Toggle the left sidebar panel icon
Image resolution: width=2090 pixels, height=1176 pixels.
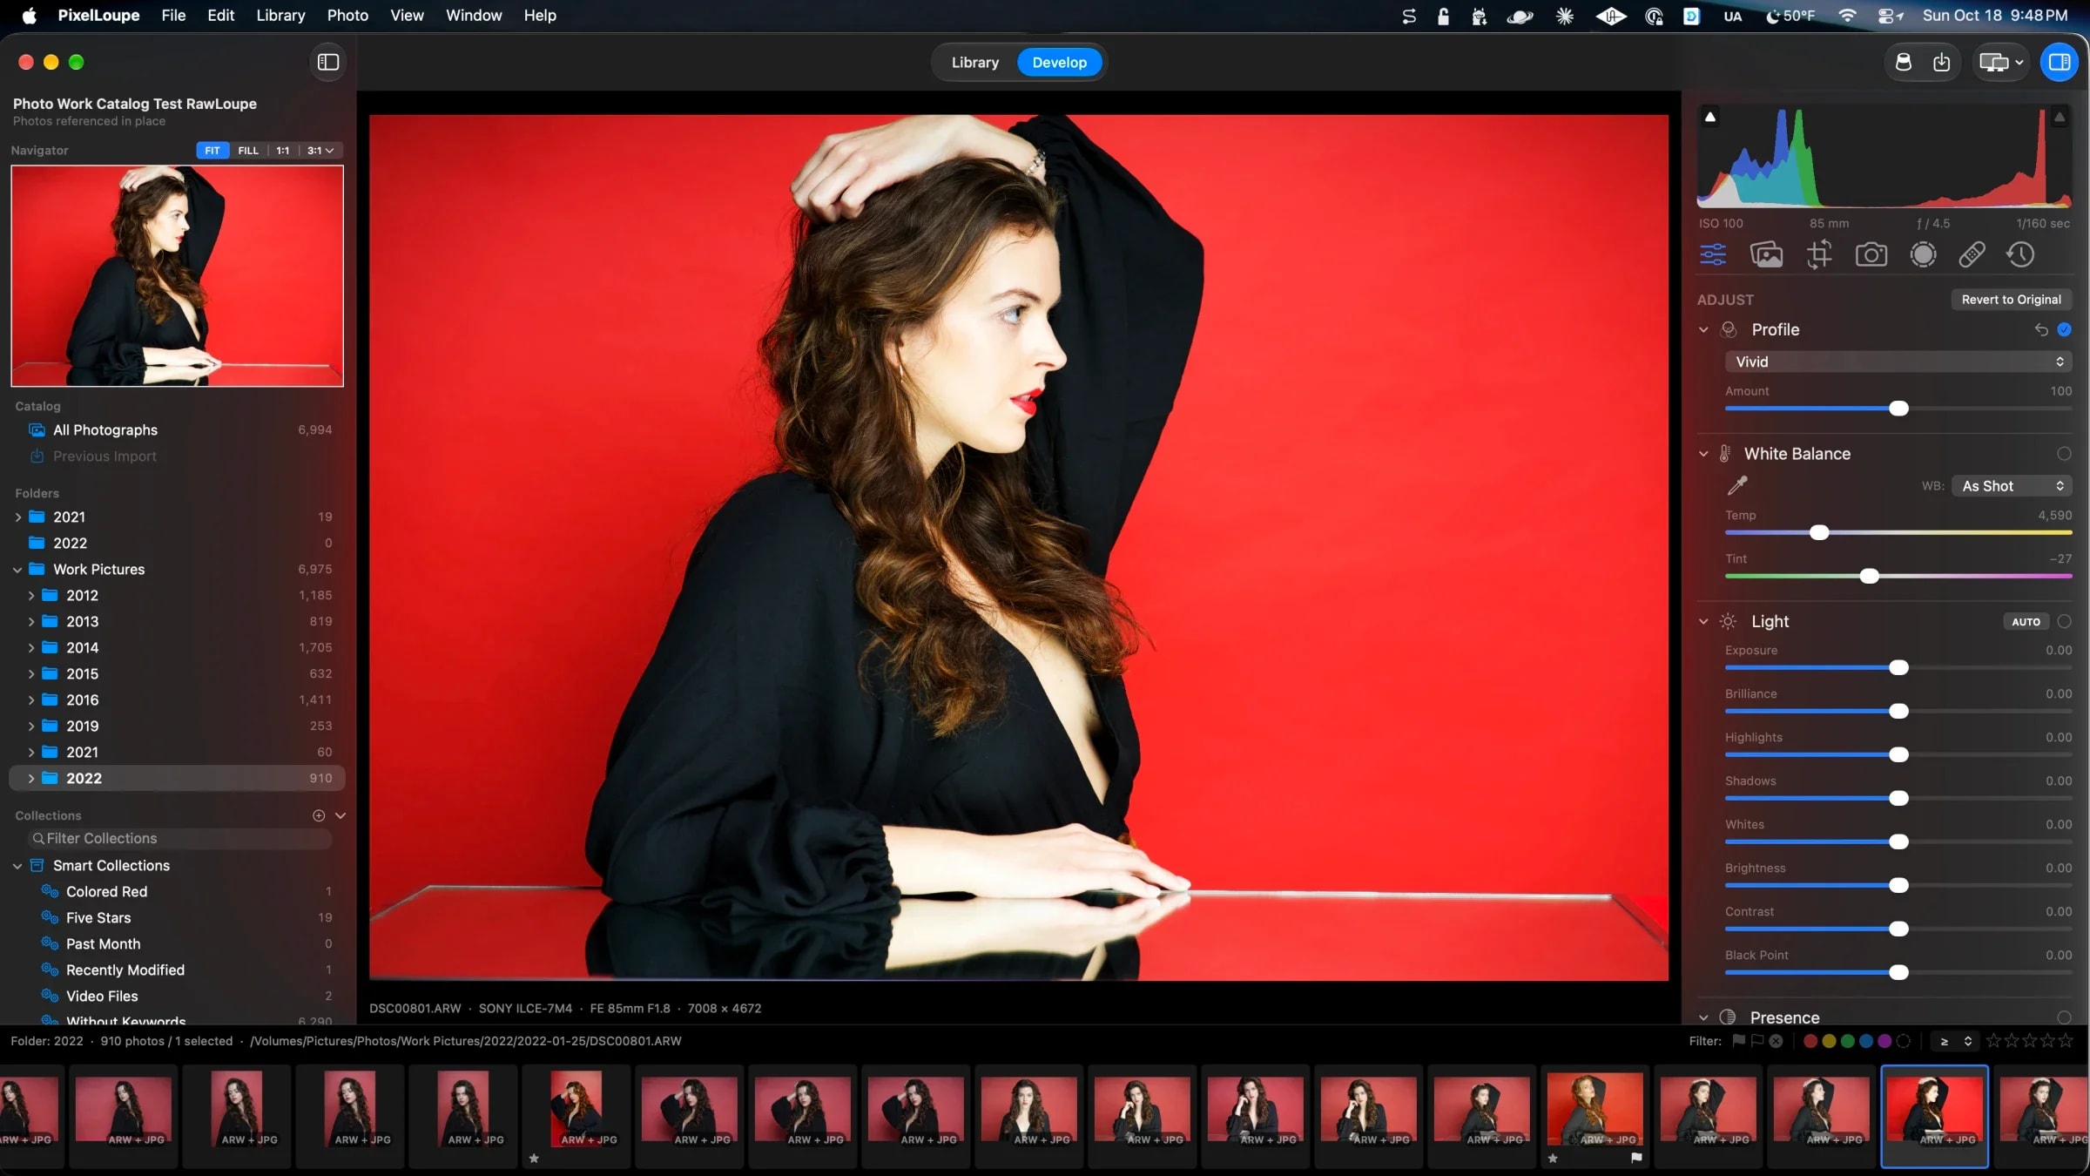[x=328, y=62]
